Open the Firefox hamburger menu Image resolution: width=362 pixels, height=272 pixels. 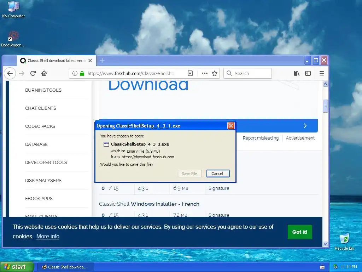(322, 73)
